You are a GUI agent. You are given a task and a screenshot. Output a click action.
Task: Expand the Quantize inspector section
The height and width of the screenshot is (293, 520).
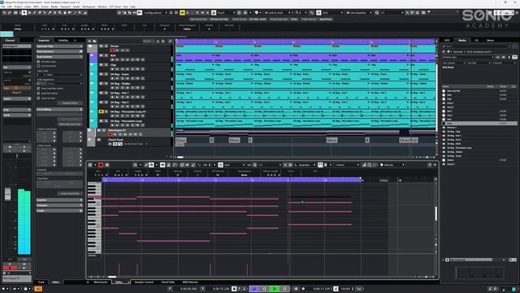point(59,200)
